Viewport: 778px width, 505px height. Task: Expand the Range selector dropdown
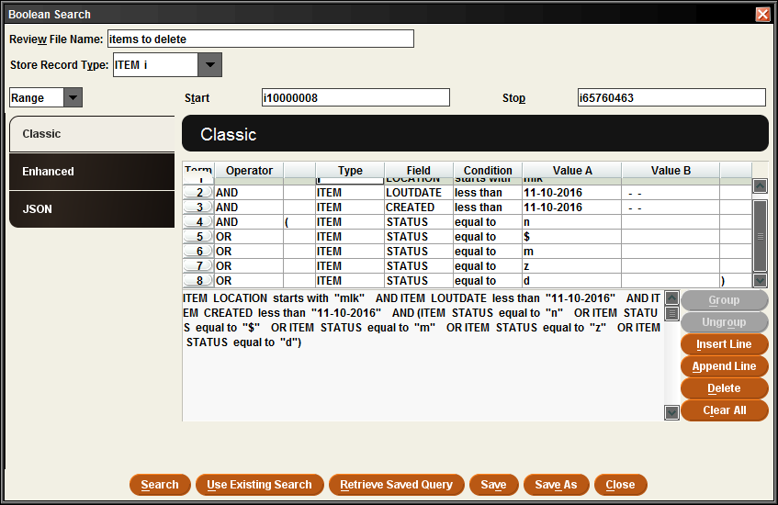(x=73, y=97)
